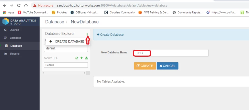Click the CREATE button
Viewport: 249px width, 110px height.
point(145,66)
